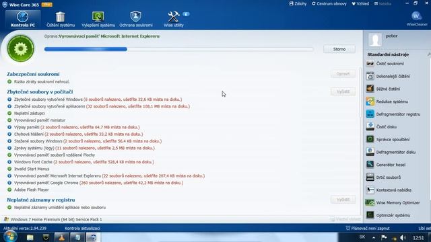Launch Defragmentátor registru

[x=393, y=114]
